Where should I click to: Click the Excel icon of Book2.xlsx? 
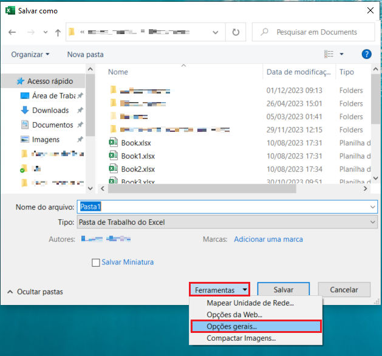(113, 169)
